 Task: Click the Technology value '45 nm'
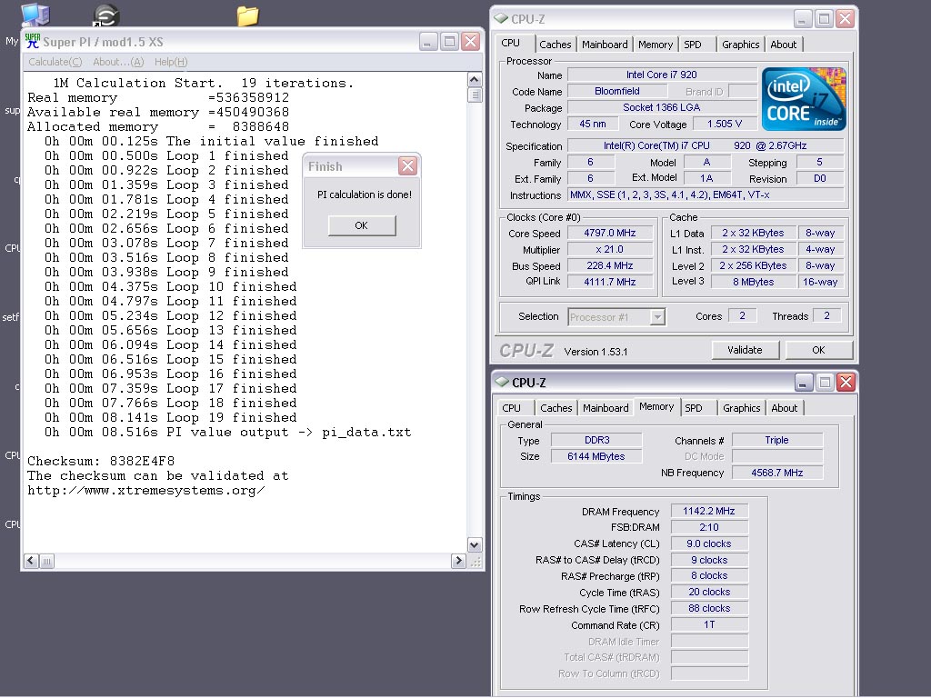pos(593,124)
